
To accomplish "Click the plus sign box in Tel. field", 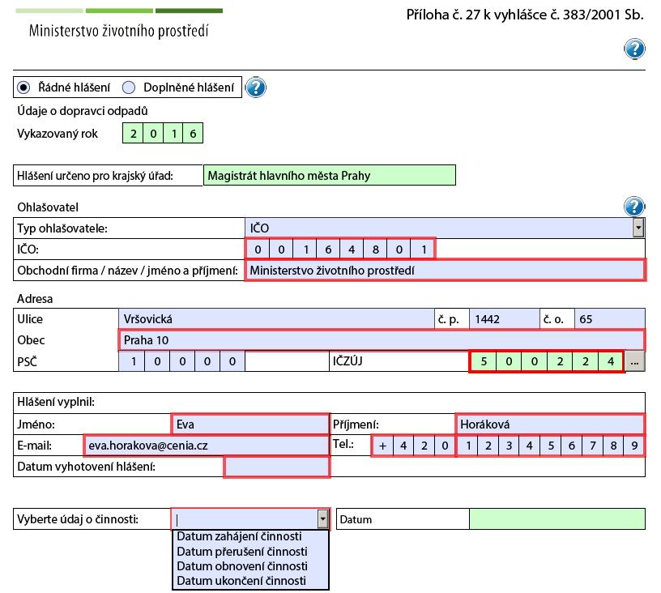I will [383, 446].
